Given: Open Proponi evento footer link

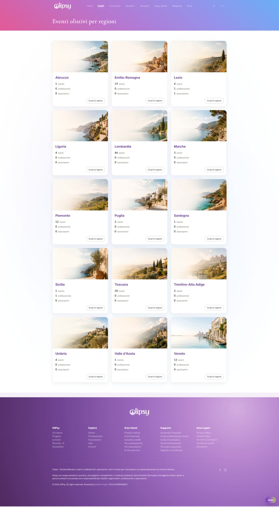Looking at the screenshot, I should click(x=132, y=433).
